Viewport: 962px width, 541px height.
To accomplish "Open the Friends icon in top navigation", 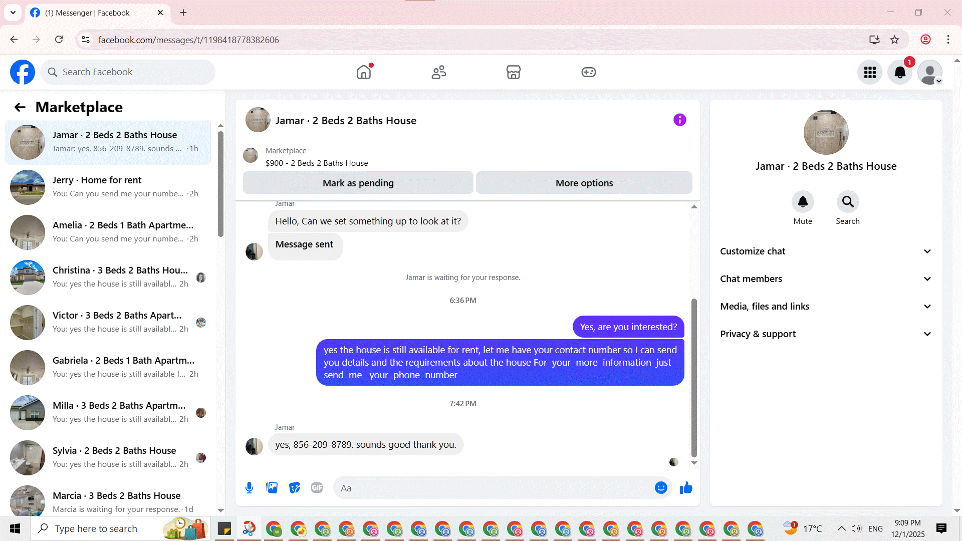I will click(439, 72).
